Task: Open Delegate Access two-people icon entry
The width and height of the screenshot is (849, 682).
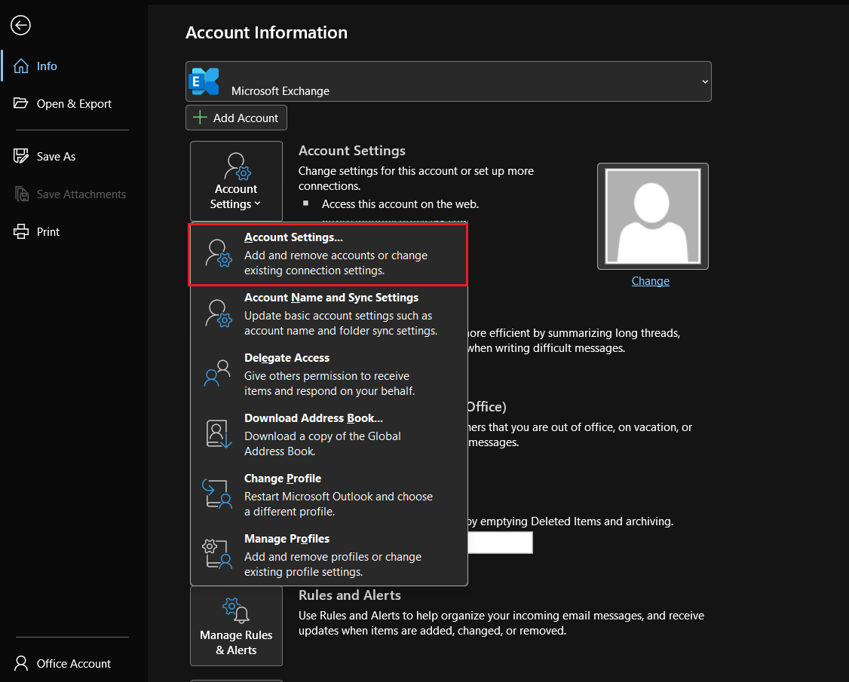Action: click(x=218, y=374)
